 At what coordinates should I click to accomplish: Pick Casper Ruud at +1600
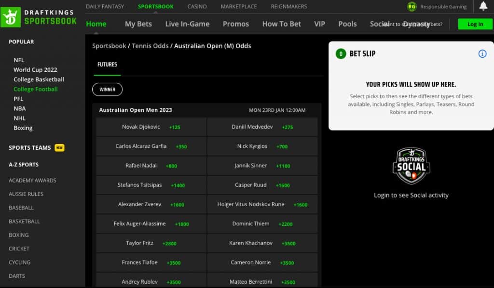262,185
